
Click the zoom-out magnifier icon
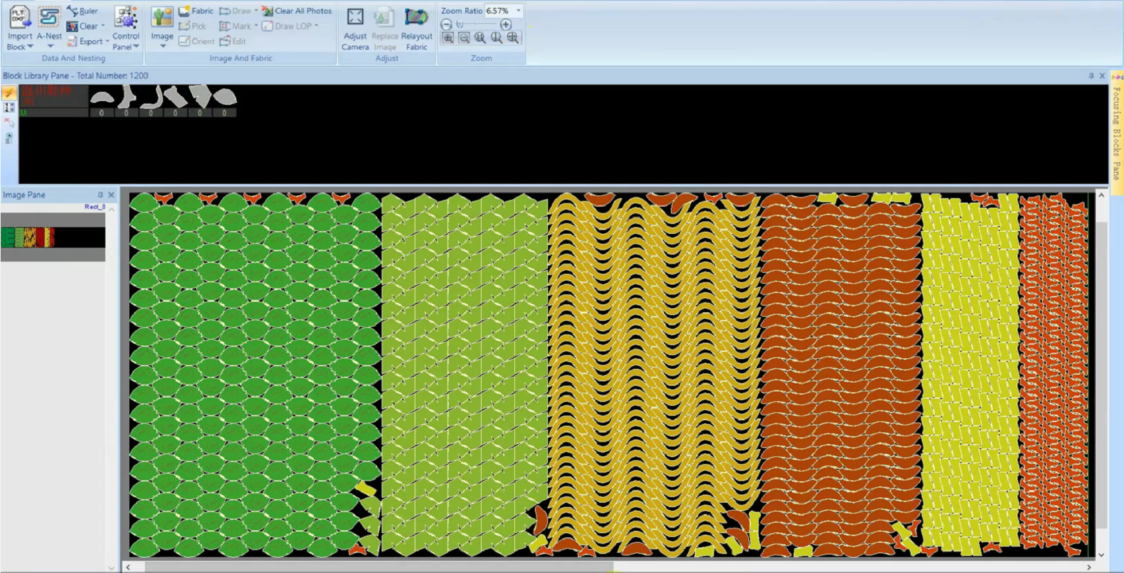[x=464, y=38]
